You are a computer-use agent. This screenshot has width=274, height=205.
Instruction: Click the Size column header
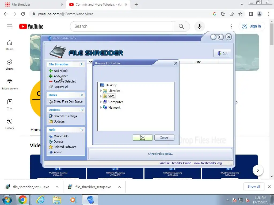pos(206,62)
